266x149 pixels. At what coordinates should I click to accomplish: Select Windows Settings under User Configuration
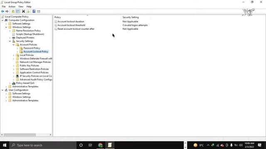22,97
